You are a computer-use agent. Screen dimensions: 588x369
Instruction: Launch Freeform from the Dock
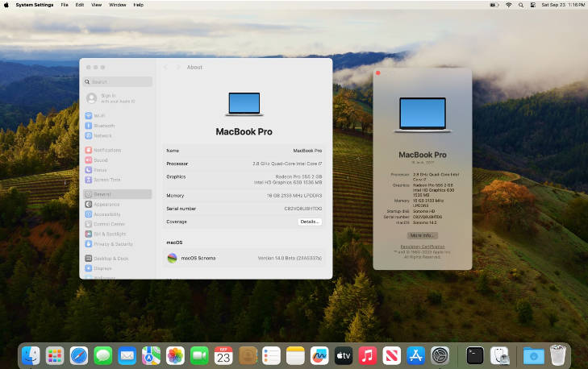tap(319, 355)
